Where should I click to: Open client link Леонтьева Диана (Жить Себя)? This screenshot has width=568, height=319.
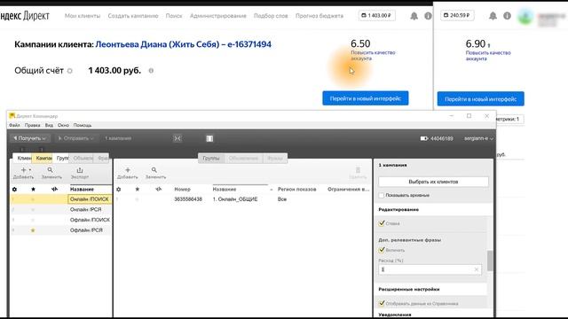[x=184, y=44]
